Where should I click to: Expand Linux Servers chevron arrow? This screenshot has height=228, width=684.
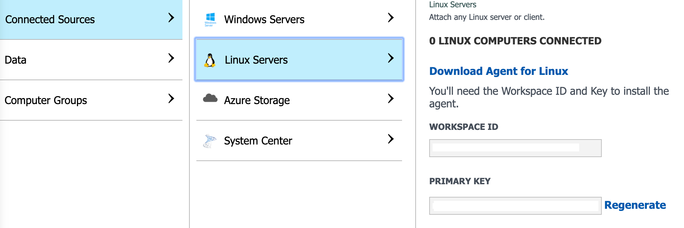pos(391,58)
